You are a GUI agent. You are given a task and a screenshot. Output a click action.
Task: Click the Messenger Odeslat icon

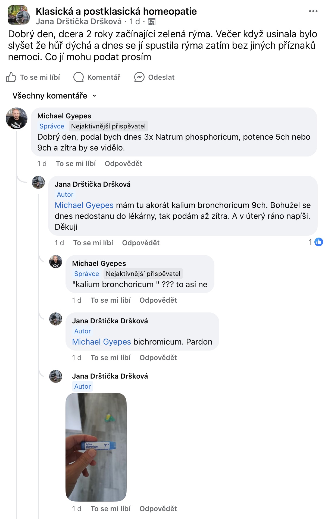pos(139,77)
